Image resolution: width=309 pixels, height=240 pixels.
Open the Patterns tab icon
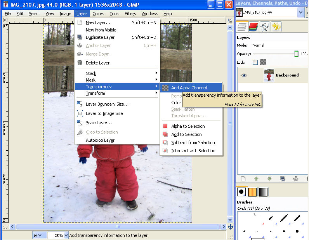252,191
